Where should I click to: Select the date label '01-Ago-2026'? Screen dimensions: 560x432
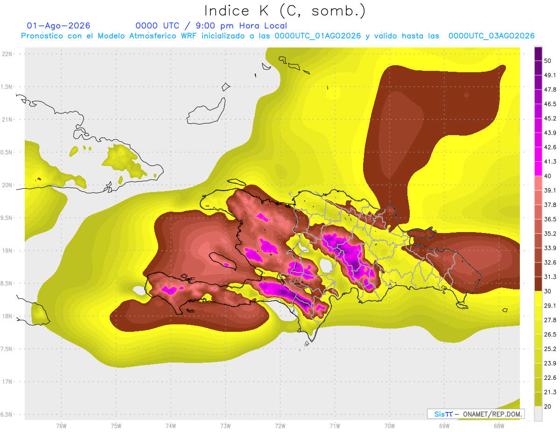[x=59, y=26]
